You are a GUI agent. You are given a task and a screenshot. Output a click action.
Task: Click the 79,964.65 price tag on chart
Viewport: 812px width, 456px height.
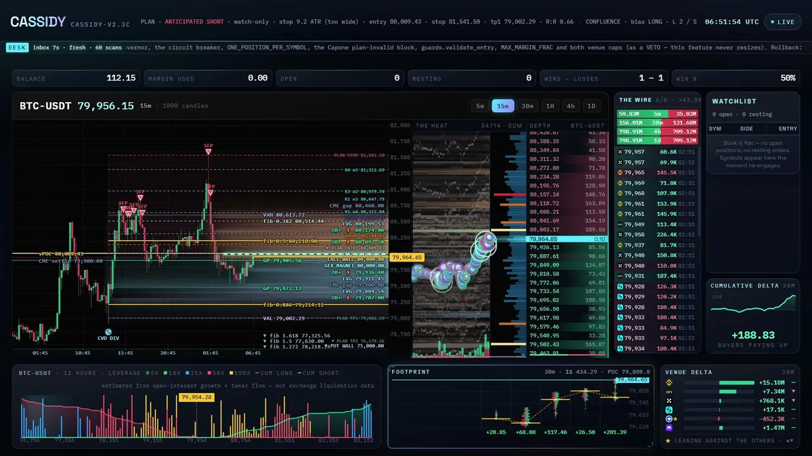point(407,257)
